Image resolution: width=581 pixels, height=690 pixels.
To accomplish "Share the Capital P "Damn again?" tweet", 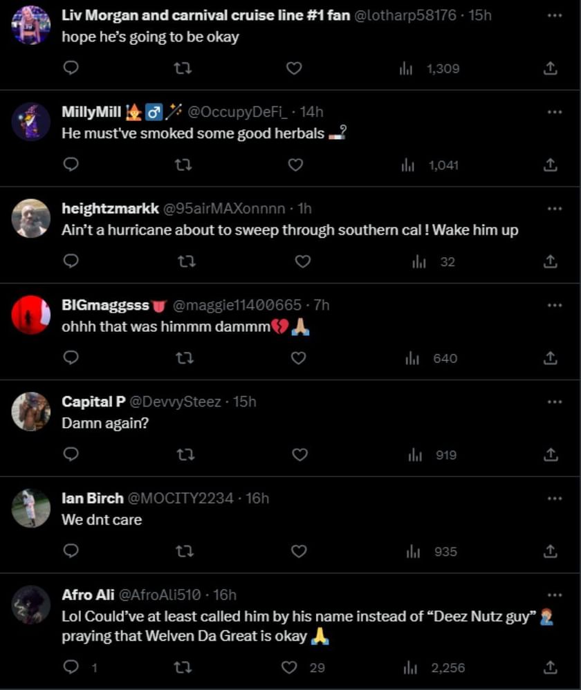I will pos(550,455).
